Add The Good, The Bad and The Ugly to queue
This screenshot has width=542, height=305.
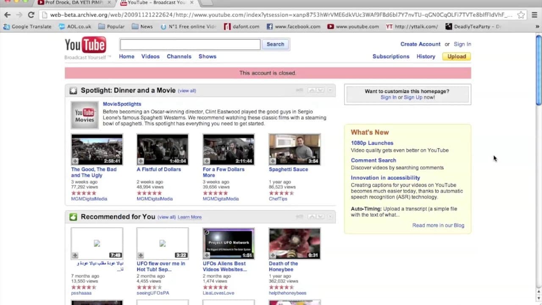click(x=75, y=161)
